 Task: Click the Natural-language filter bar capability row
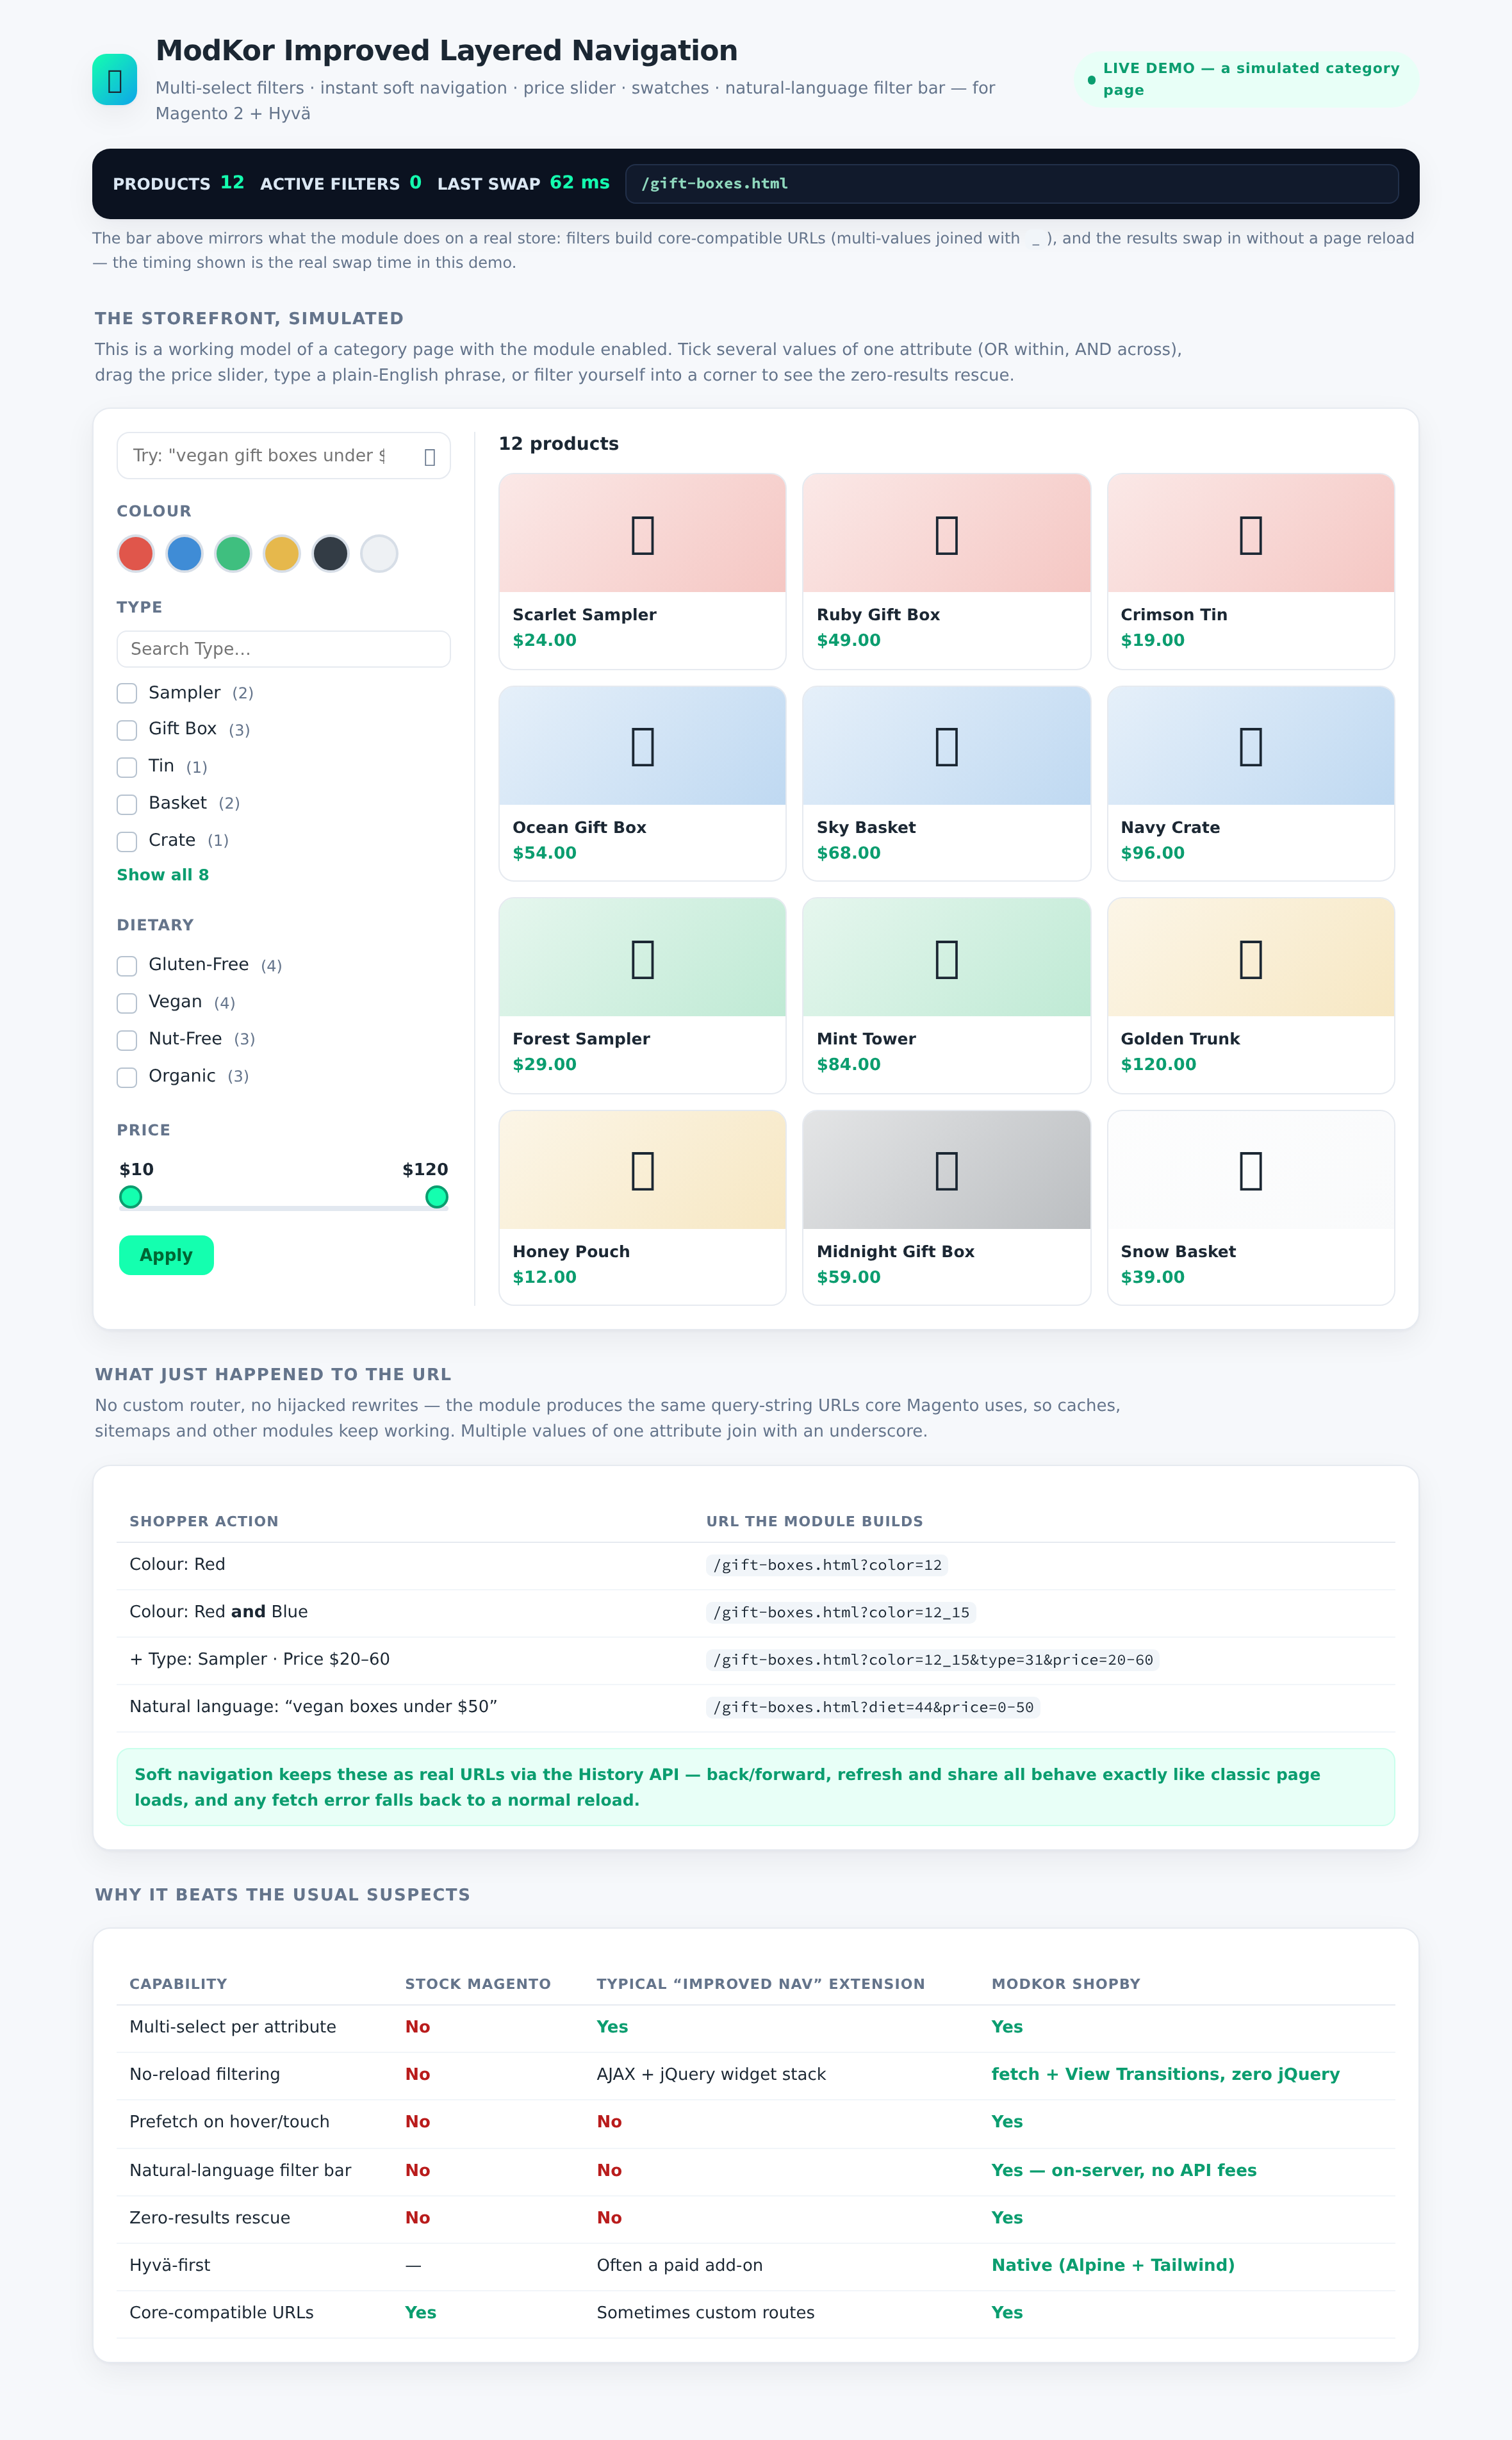[x=755, y=2171]
